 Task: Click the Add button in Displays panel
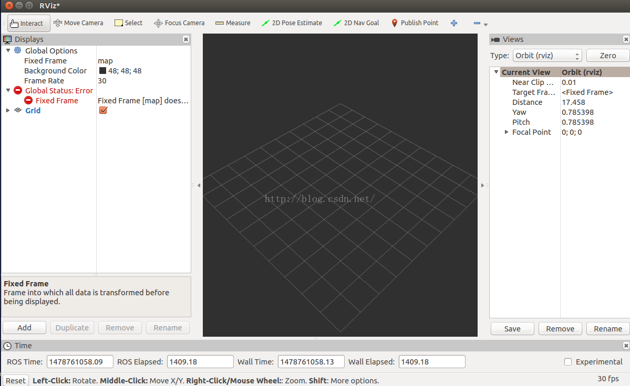click(24, 327)
